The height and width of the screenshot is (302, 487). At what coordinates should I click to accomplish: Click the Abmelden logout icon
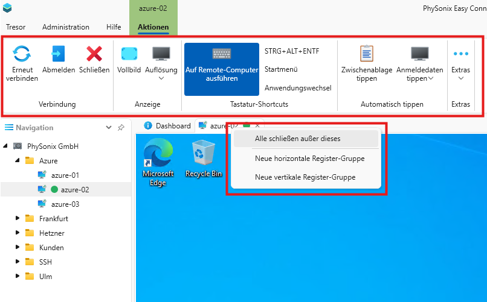[59, 54]
